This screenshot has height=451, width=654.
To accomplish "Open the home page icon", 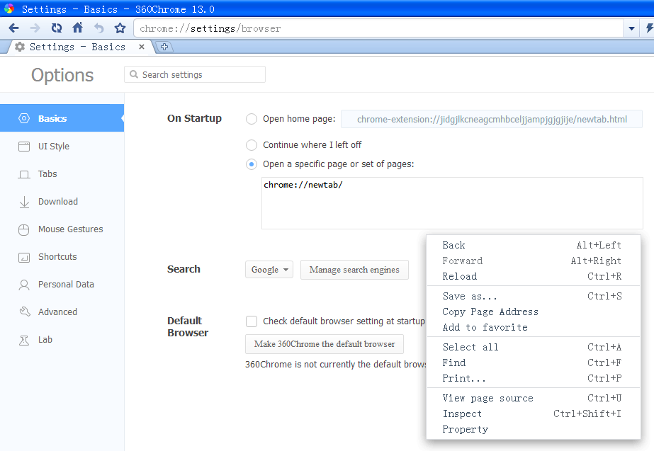I will pos(77,28).
